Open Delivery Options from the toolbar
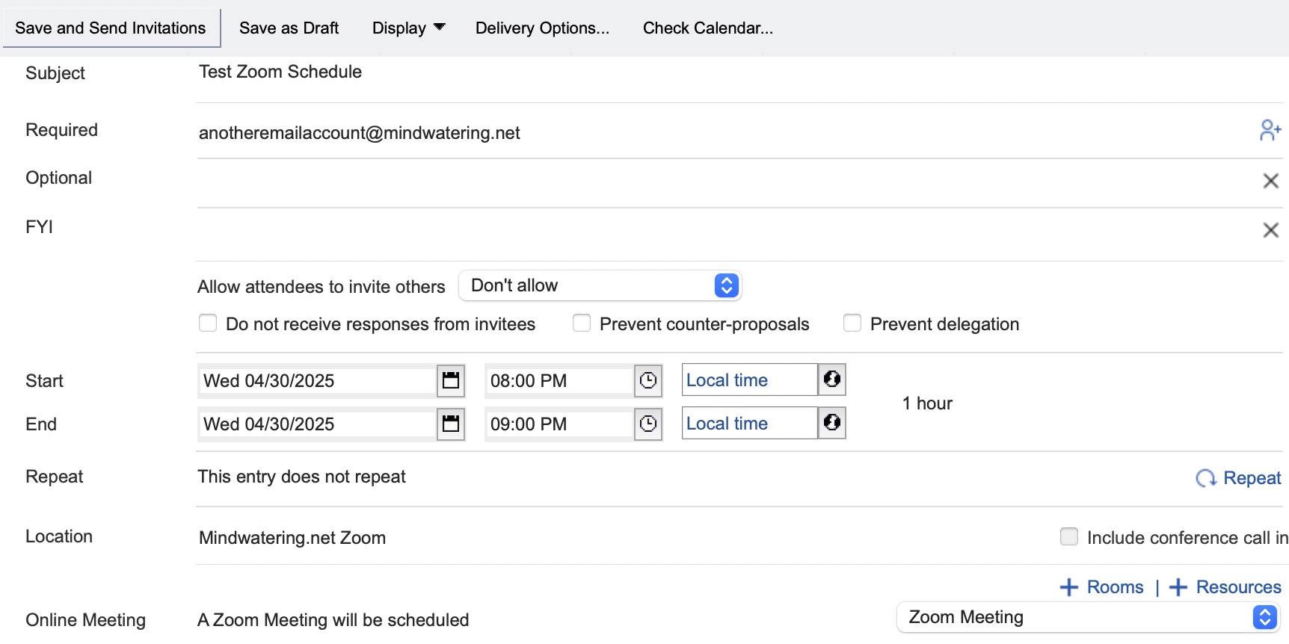The image size is (1289, 644). tap(542, 28)
